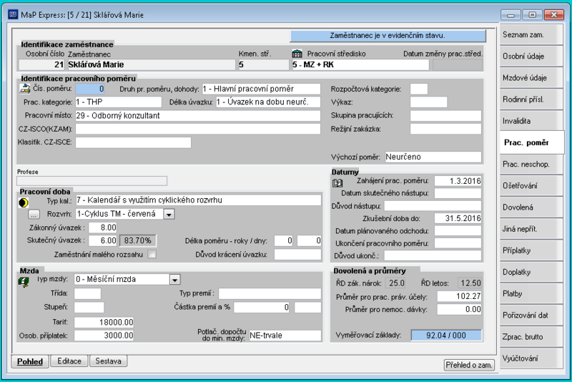This screenshot has height=382, width=572.
Task: Open the Vyúčtování tab
Action: pyautogui.click(x=531, y=358)
